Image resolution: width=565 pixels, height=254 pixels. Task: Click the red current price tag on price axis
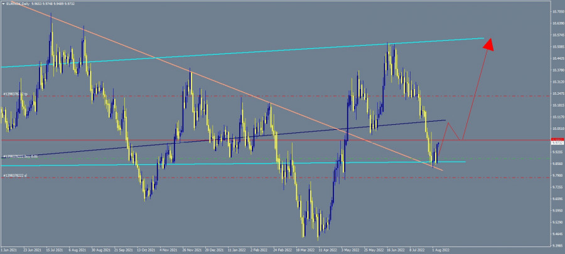[557, 140]
